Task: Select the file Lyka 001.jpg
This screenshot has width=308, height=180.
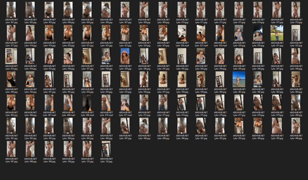Action: [11, 10]
